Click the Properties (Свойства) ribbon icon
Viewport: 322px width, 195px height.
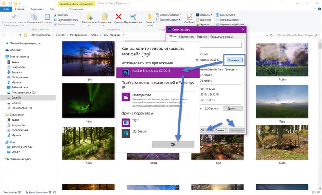189,17
